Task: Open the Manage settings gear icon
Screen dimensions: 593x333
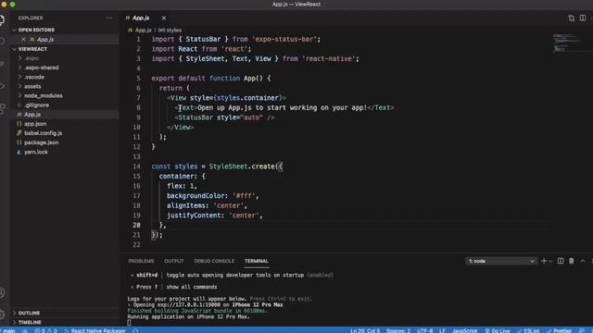Action: (x=2, y=314)
